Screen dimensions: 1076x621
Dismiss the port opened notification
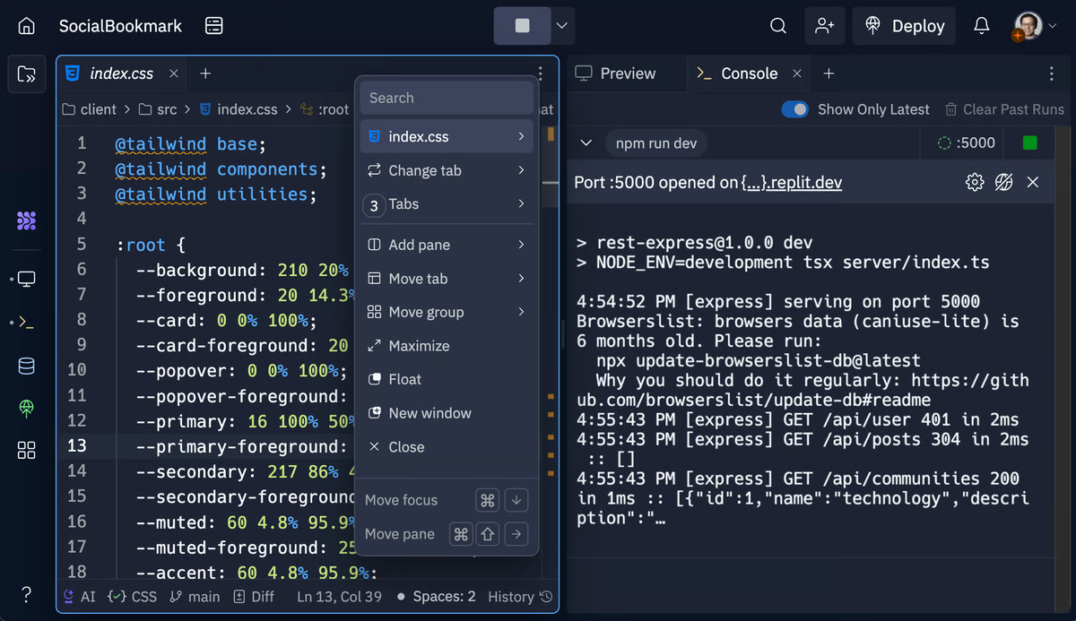[1033, 183]
